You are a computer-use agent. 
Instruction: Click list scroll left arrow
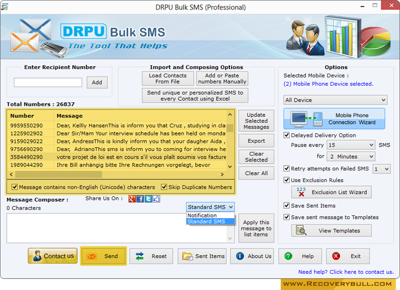click(x=11, y=174)
